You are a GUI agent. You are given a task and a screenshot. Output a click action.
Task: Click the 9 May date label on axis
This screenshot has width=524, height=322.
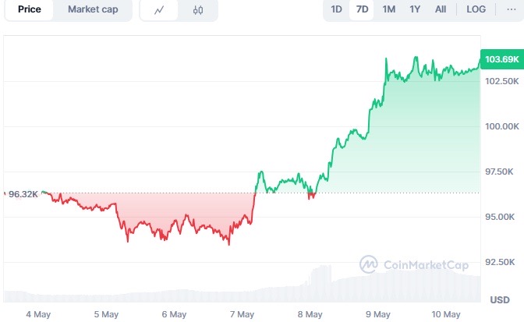tap(378, 314)
